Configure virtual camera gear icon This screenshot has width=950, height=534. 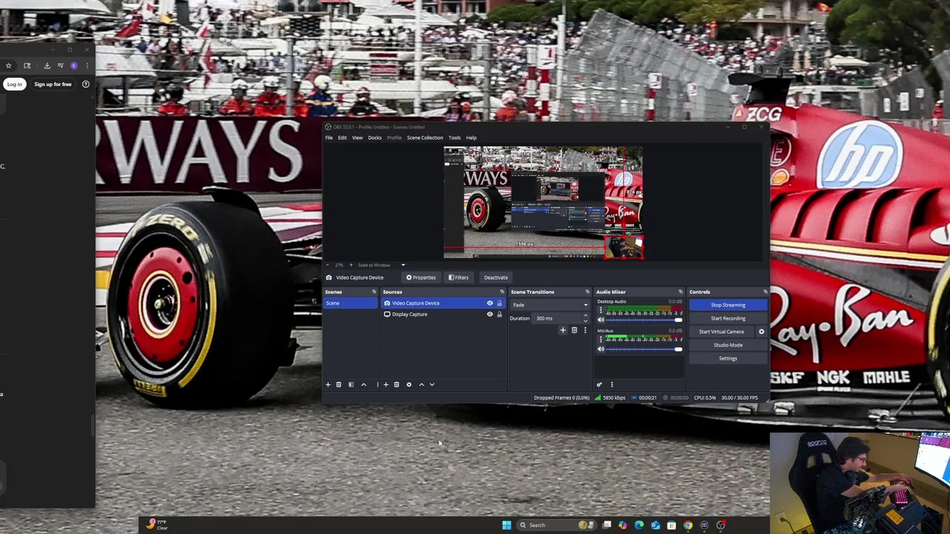click(x=761, y=332)
